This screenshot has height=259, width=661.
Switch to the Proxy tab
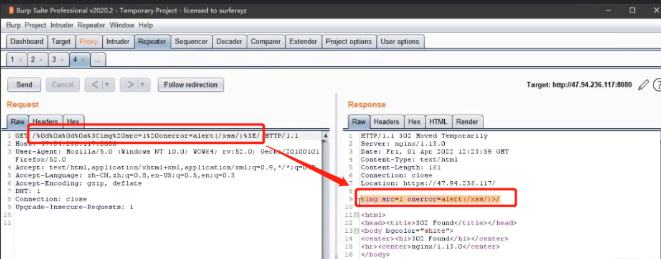[88, 42]
